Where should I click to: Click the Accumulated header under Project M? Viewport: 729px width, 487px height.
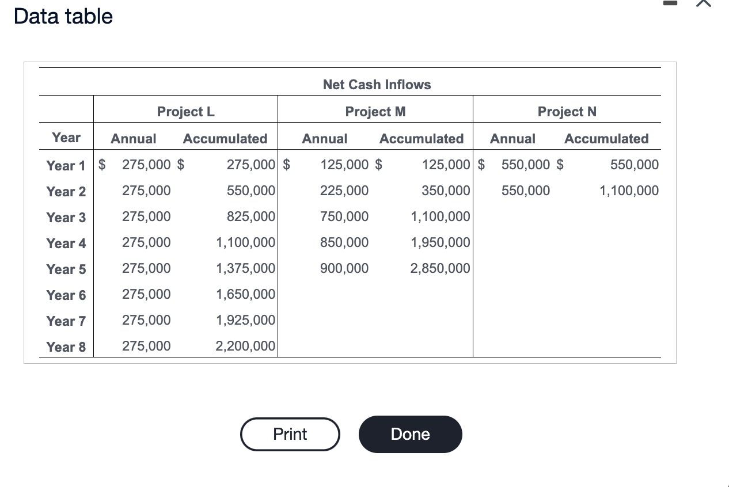pos(422,138)
